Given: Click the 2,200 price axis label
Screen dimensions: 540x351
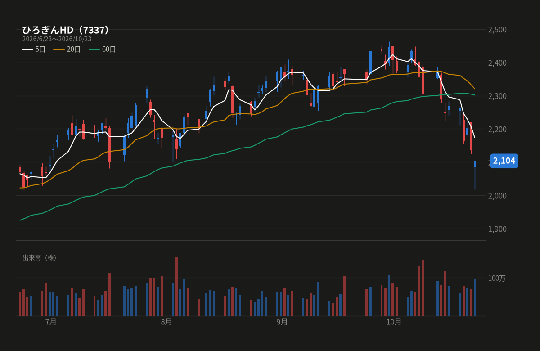Looking at the screenshot, I should coord(498,130).
